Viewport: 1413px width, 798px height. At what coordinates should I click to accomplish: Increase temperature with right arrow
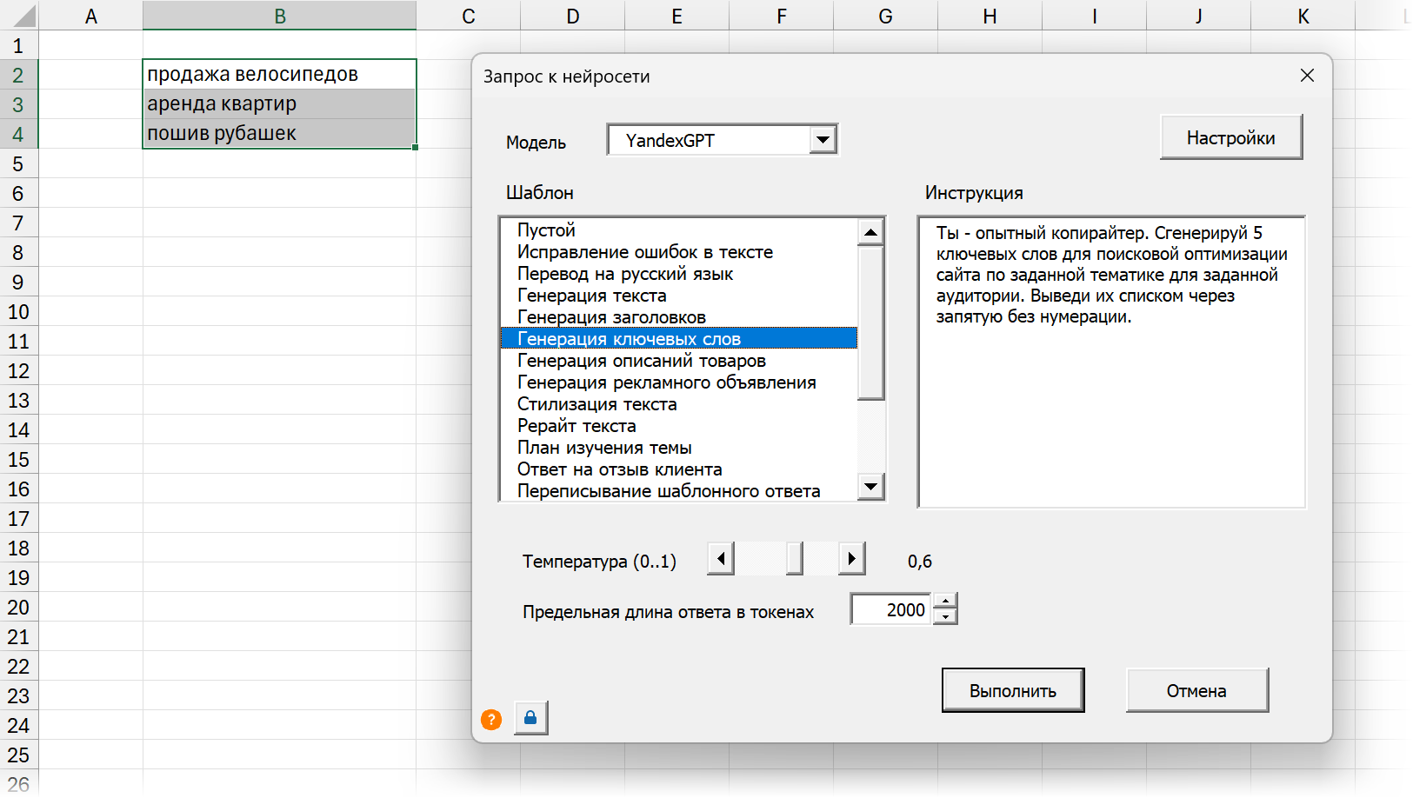tap(851, 558)
